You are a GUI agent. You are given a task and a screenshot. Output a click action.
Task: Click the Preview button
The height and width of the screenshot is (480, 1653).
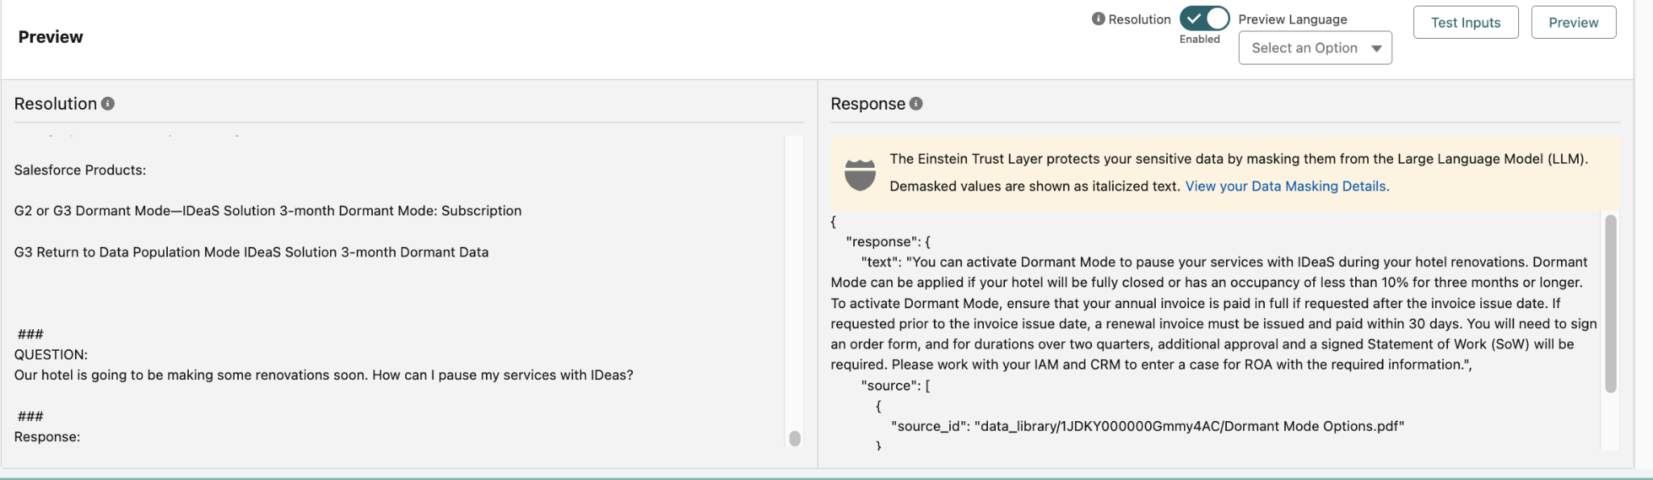(1572, 23)
